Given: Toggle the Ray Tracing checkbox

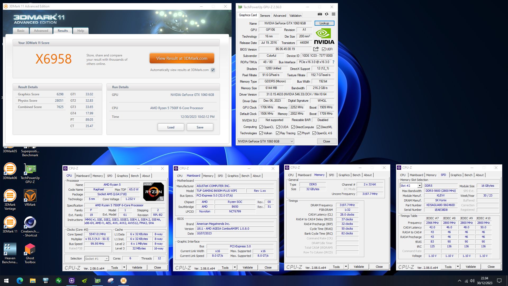Looking at the screenshot, I should 278,133.
